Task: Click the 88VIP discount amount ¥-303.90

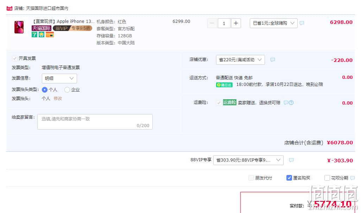Action: [x=340, y=161]
